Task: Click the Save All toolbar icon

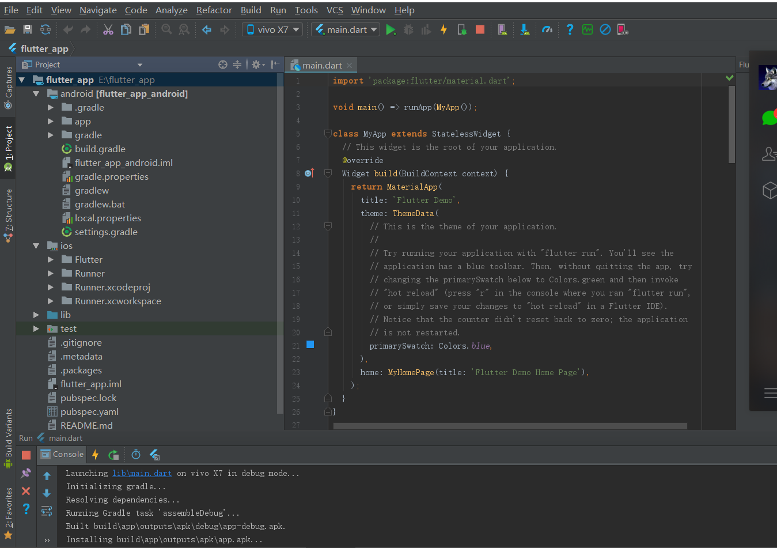Action: [27, 29]
